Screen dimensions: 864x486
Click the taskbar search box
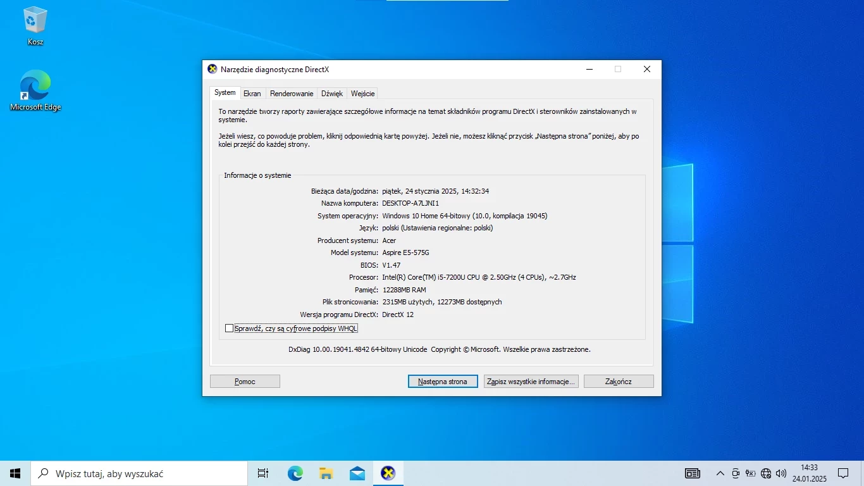139,473
